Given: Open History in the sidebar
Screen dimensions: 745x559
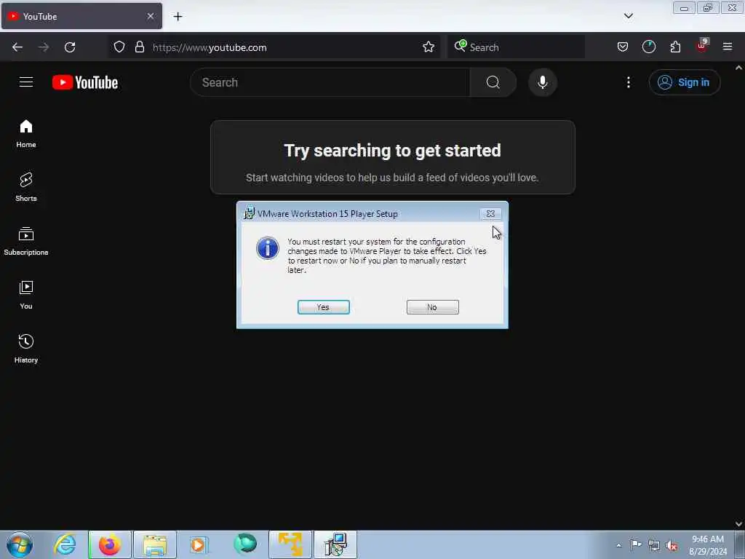Looking at the screenshot, I should click(26, 349).
